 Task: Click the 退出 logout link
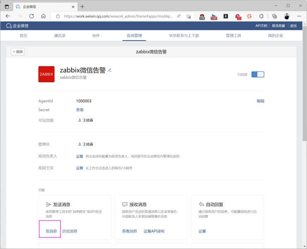pyautogui.click(x=293, y=26)
